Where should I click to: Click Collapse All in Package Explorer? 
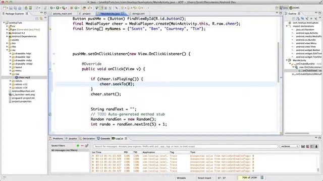pos(37,19)
